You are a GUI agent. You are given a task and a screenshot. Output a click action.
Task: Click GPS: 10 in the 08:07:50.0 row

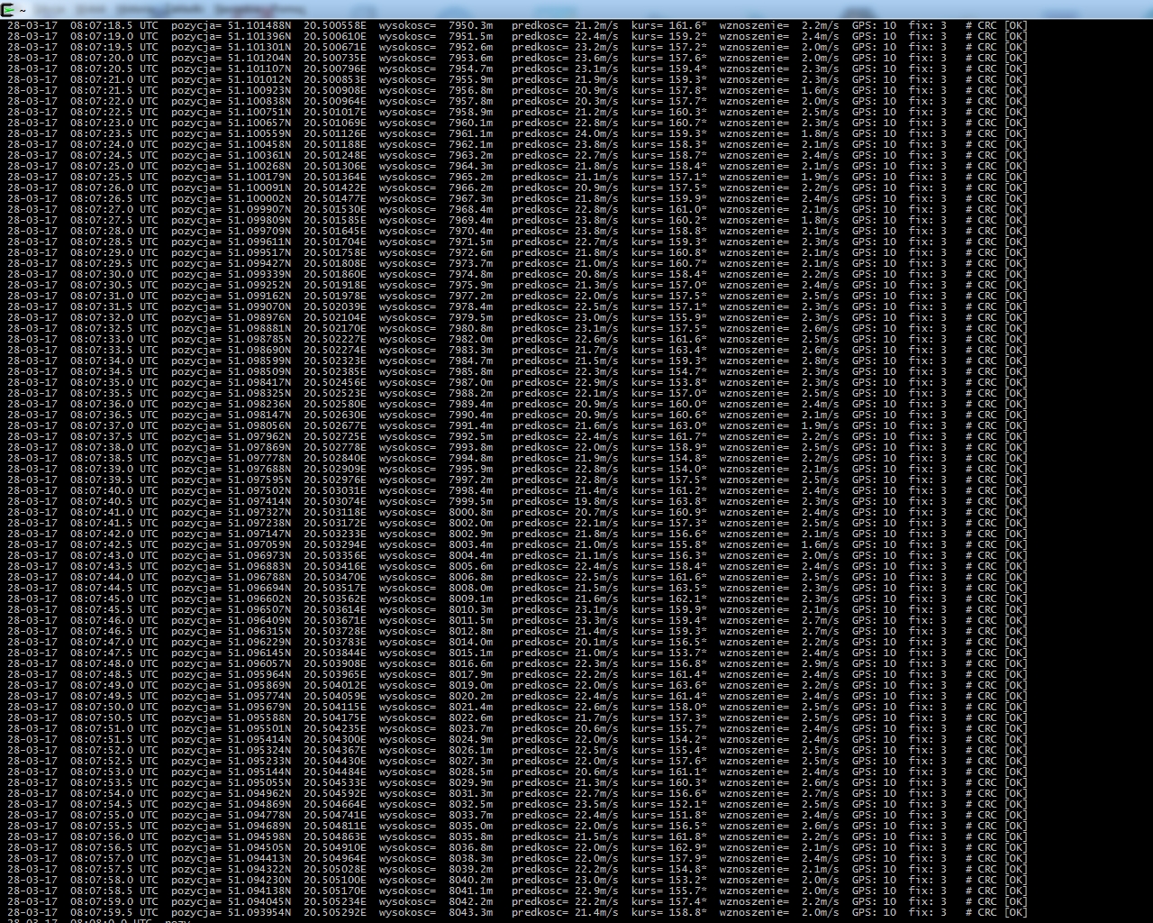coord(875,707)
